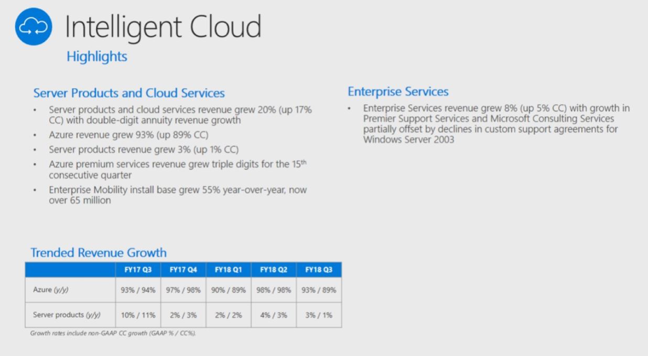Screen dimensions: 648x356
Task: Click the Server products (y/y) row label
Action: 66,315
